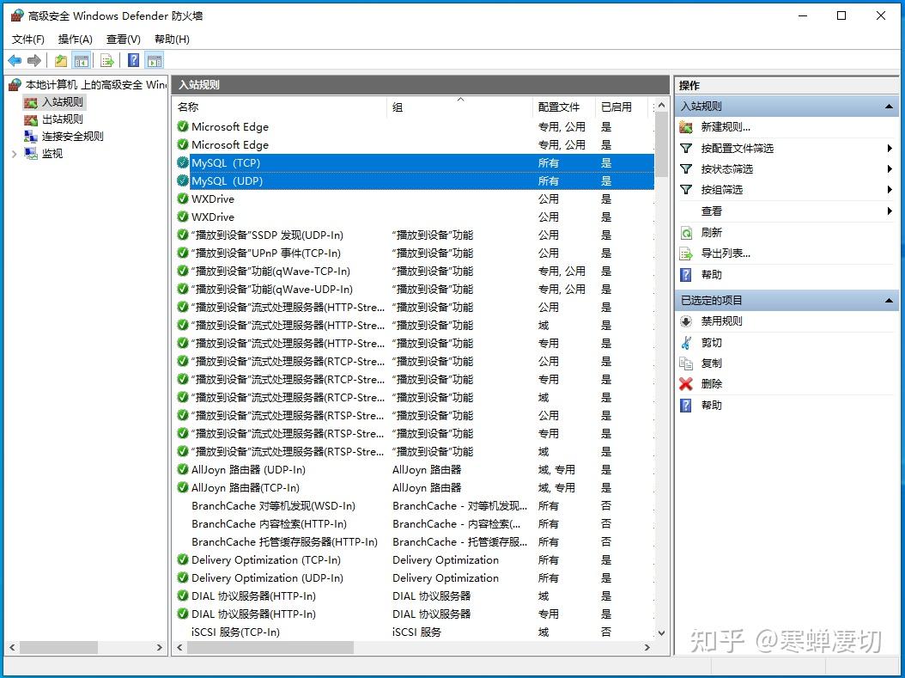The image size is (905, 678).
Task: Toggle the green checkmark on BranchCache 内容检索(HTTP-In) rule
Action: pyautogui.click(x=183, y=524)
